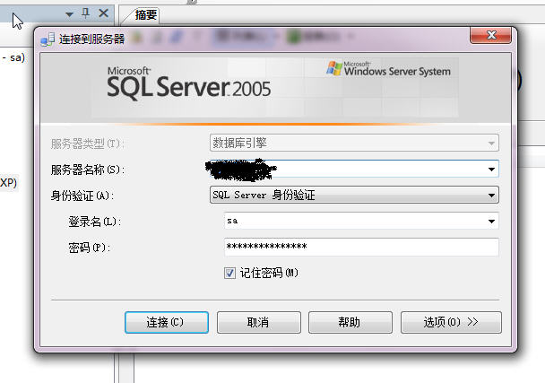The image size is (545, 383).
Task: Click the Windows Server System logo
Action: click(388, 69)
